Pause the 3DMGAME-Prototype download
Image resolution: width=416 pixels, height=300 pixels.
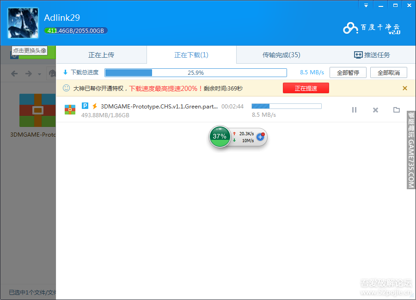click(x=354, y=110)
